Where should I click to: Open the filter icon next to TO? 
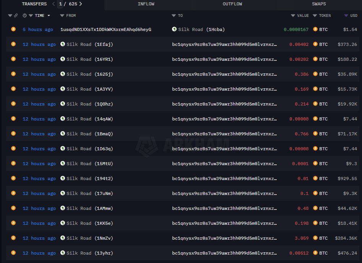click(174, 16)
